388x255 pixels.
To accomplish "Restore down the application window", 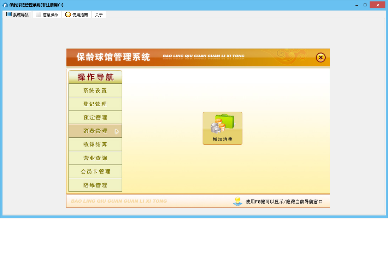I will 365,5.
